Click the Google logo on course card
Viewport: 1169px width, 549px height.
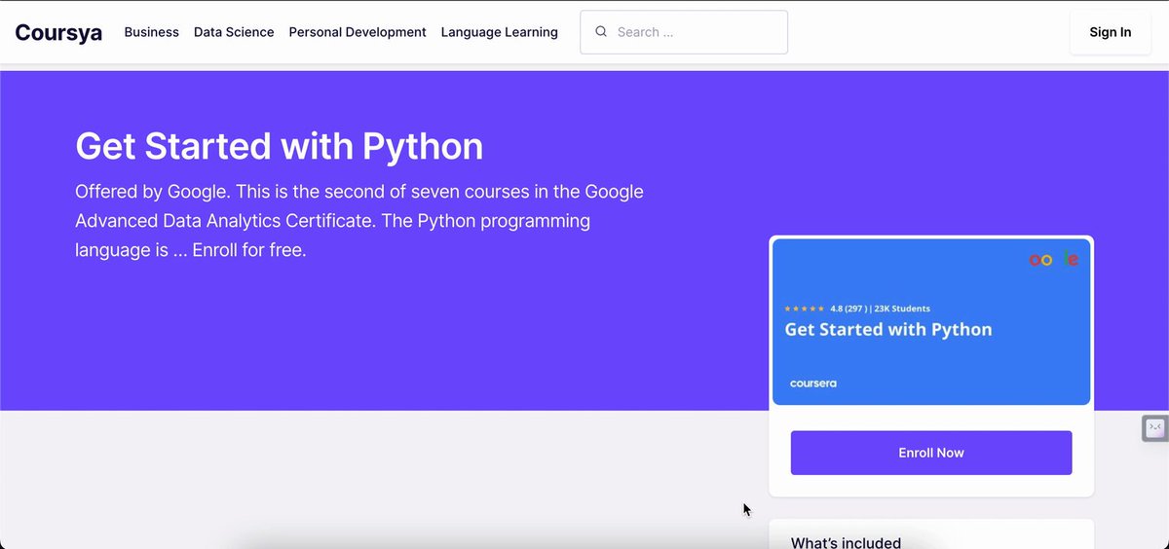click(x=1054, y=260)
